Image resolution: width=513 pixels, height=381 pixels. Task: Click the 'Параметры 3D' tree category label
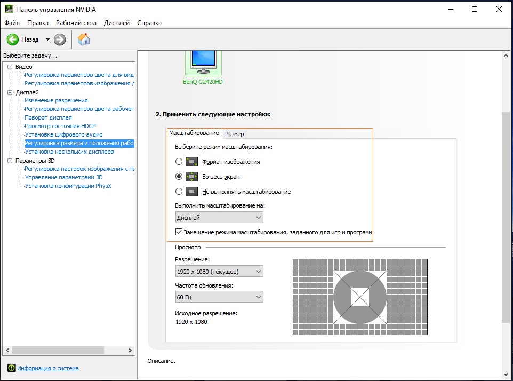tap(35, 161)
